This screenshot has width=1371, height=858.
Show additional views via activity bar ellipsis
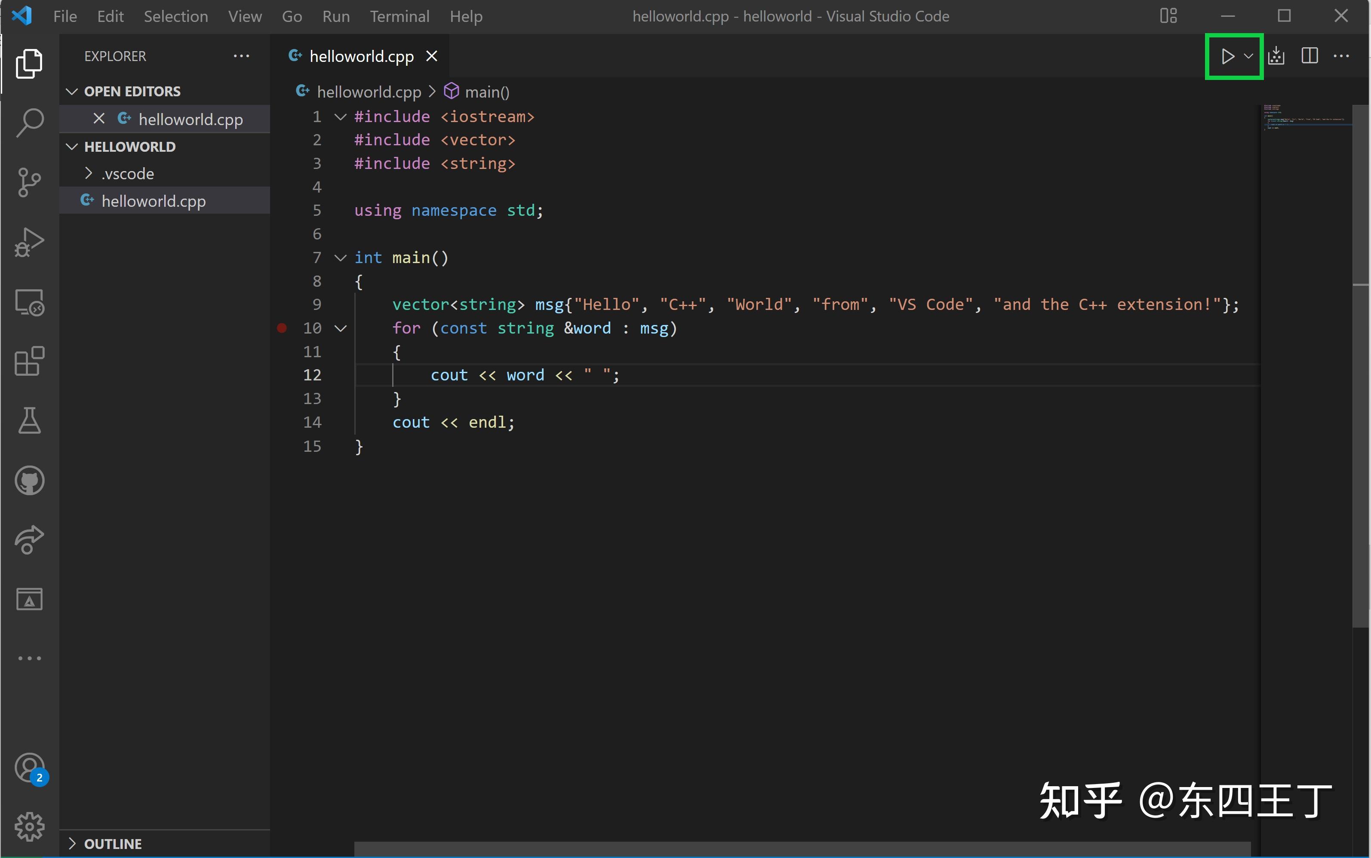[29, 658]
